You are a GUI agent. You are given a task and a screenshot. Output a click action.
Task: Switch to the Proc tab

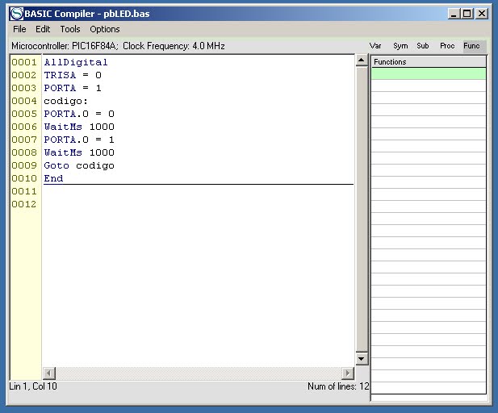(x=447, y=46)
